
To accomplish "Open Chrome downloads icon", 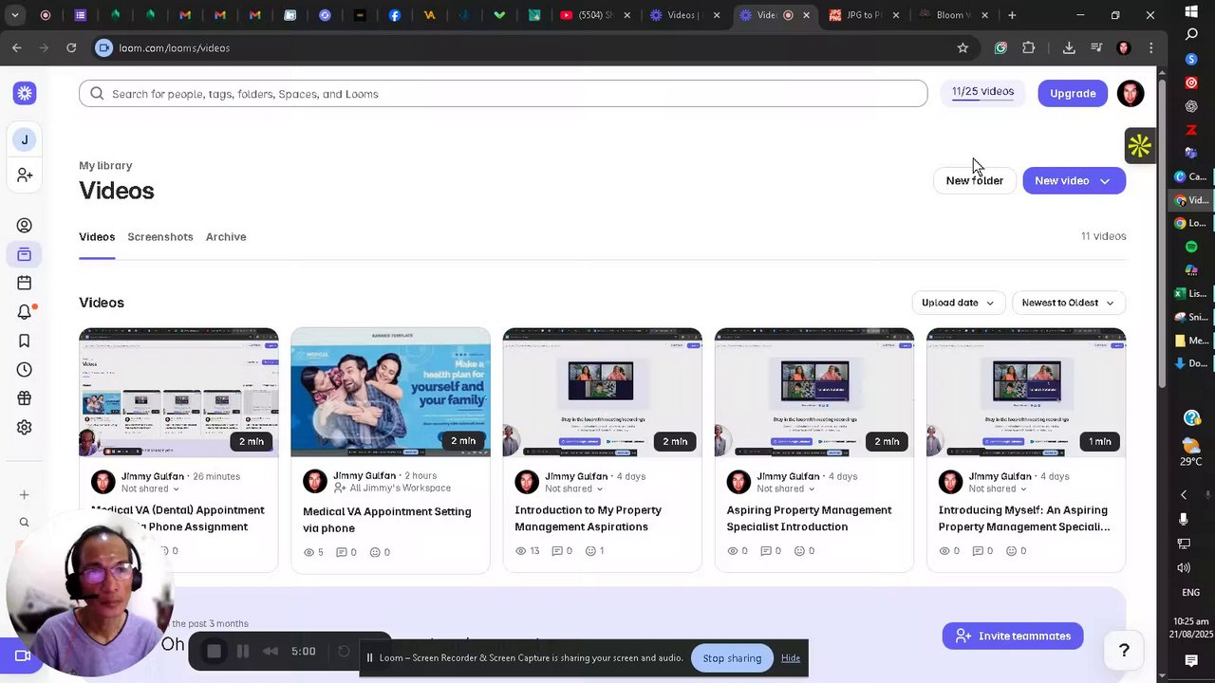I will (x=1069, y=47).
